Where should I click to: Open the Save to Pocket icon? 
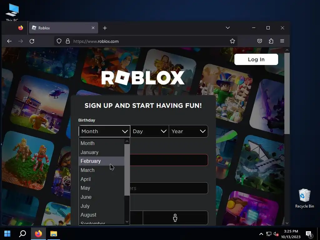click(x=260, y=41)
